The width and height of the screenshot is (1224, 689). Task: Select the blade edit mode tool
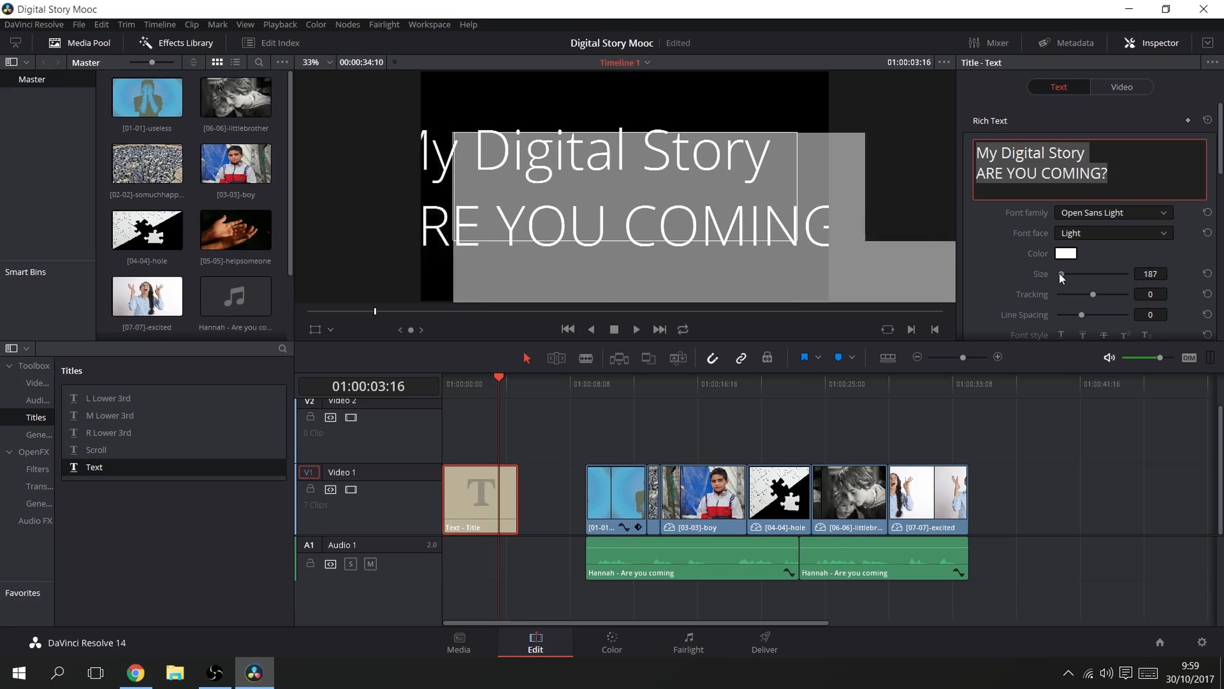pyautogui.click(x=585, y=358)
